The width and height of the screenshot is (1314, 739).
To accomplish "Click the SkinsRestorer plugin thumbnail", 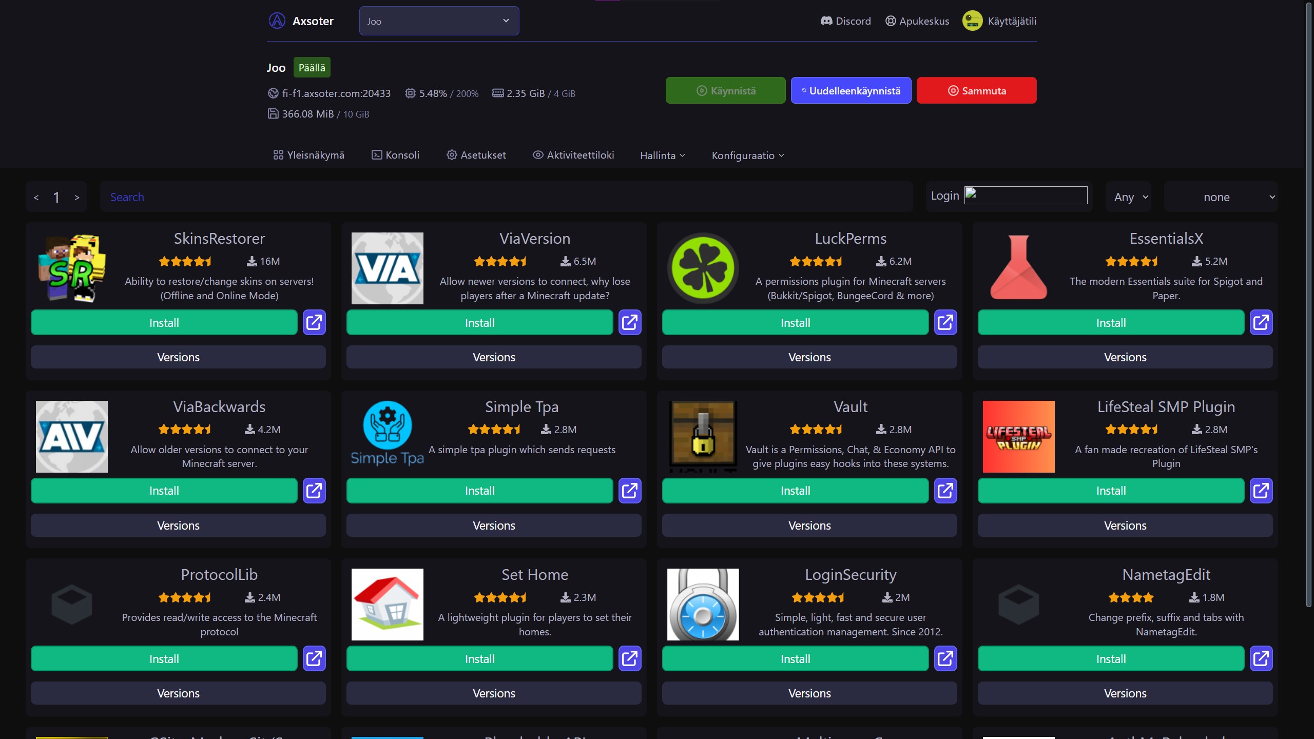I will [72, 268].
